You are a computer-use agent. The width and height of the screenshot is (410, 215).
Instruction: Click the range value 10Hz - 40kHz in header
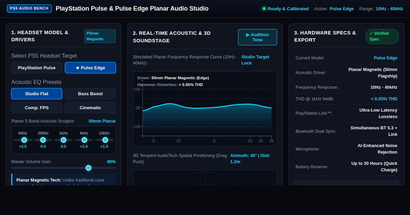[389, 9]
